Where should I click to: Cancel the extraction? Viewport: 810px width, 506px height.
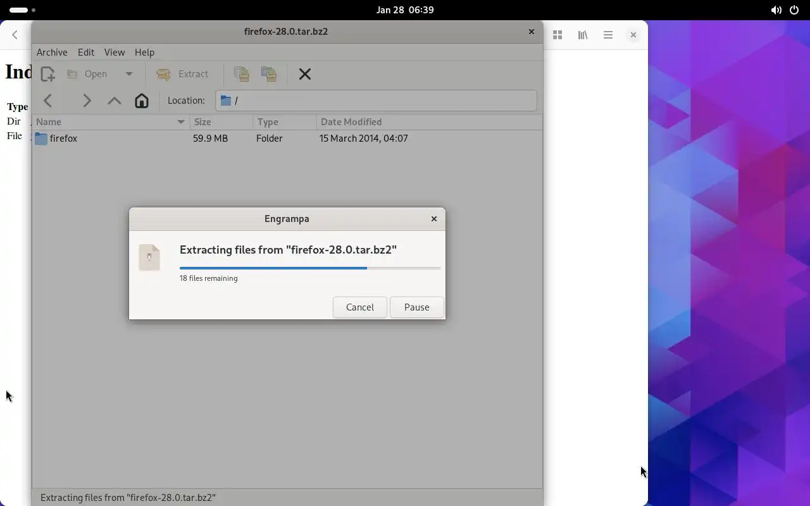click(x=360, y=307)
